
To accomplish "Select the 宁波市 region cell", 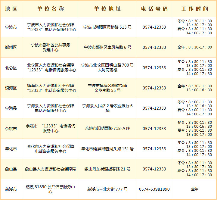I will click(x=11, y=27).
